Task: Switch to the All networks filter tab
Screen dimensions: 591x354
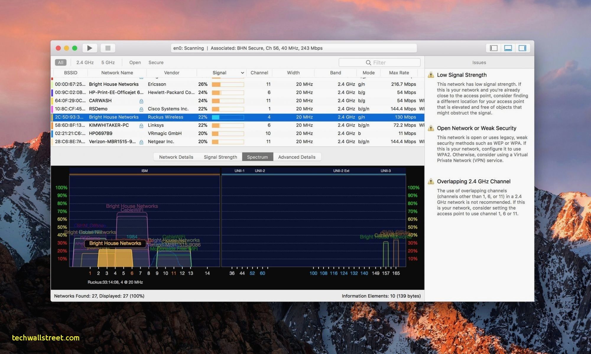Action: coord(61,62)
